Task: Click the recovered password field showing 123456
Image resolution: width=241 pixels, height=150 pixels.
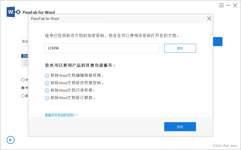Action: tap(102, 48)
